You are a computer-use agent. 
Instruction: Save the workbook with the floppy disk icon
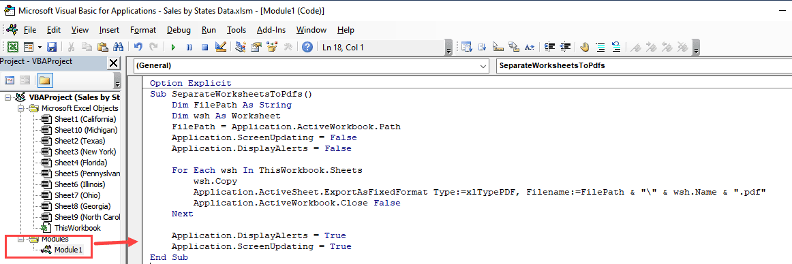click(x=52, y=48)
